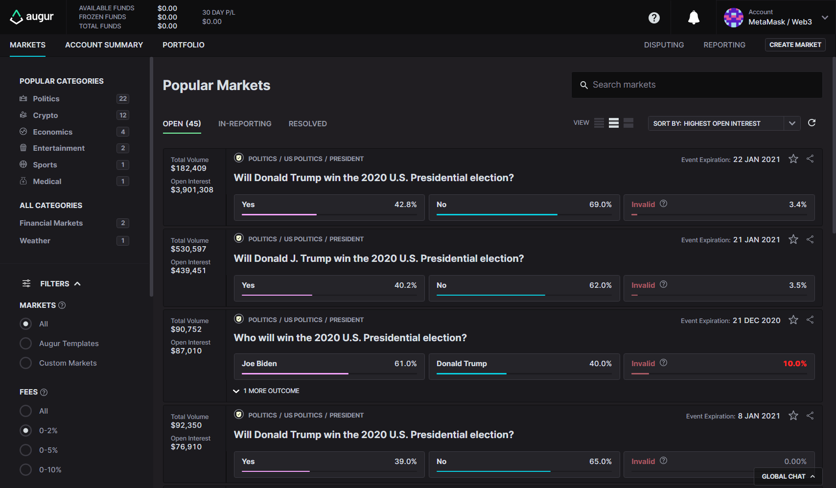The width and height of the screenshot is (836, 488).
Task: Click template badge on 22 JAN market
Action: pyautogui.click(x=239, y=158)
